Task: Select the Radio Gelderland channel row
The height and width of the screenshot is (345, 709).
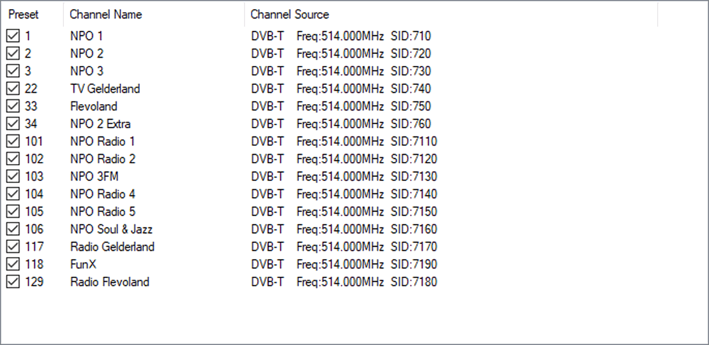Action: click(x=112, y=247)
